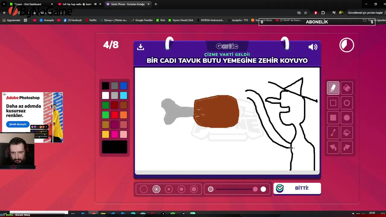Mute the lofi hip hop radio tab

95,4
